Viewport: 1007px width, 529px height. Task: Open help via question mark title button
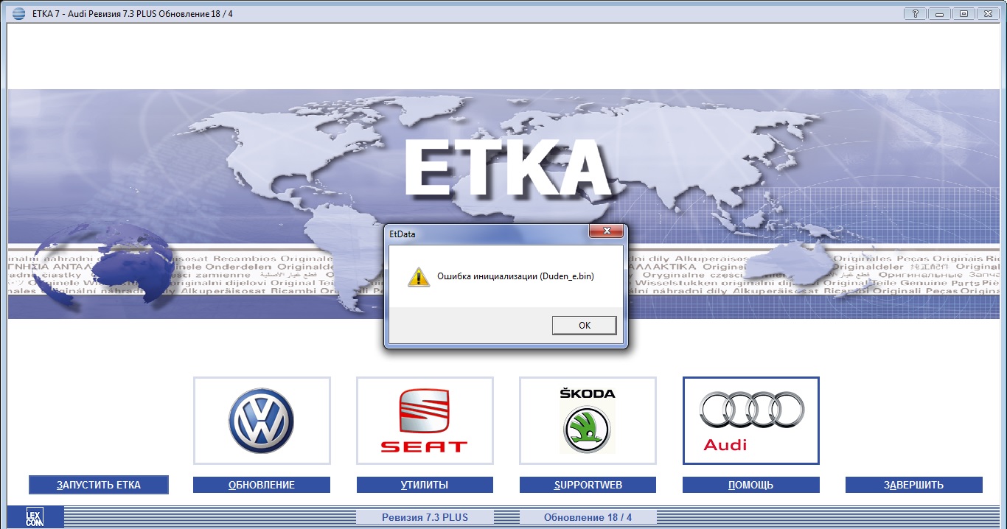coord(915,13)
